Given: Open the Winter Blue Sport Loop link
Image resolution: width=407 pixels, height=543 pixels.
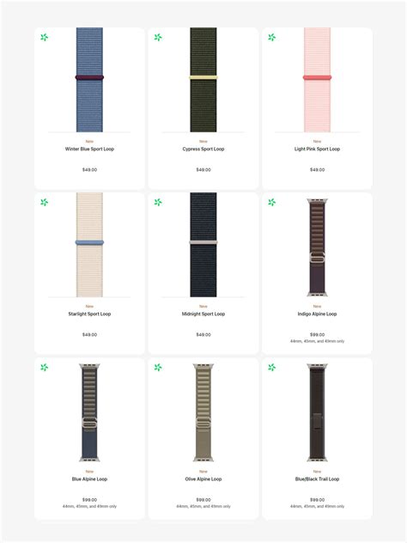Looking at the screenshot, I should tap(89, 149).
